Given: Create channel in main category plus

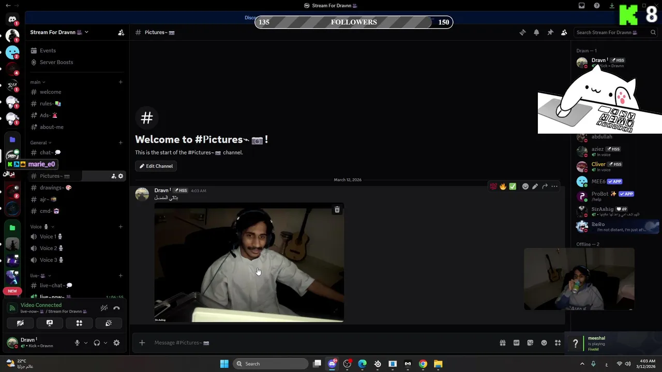Looking at the screenshot, I should point(121,82).
